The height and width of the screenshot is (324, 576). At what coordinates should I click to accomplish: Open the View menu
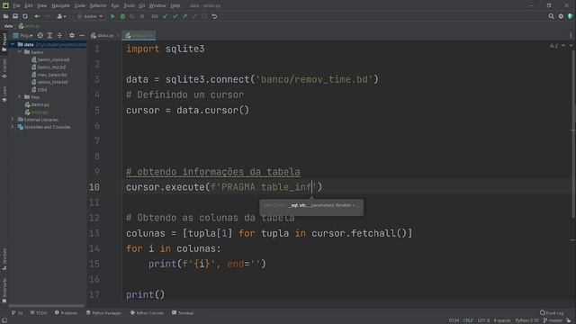coord(42,5)
